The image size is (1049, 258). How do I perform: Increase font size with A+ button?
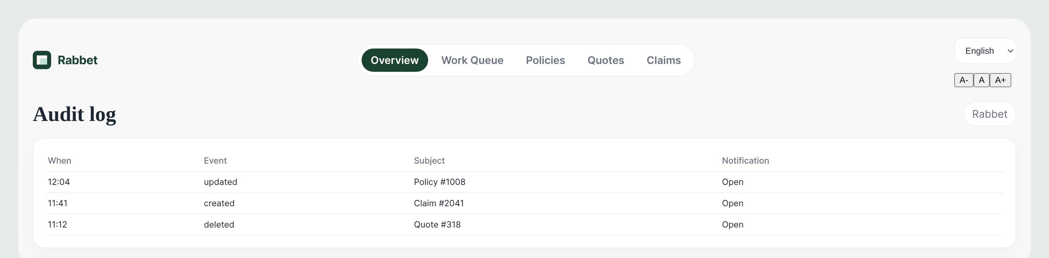coord(1000,80)
